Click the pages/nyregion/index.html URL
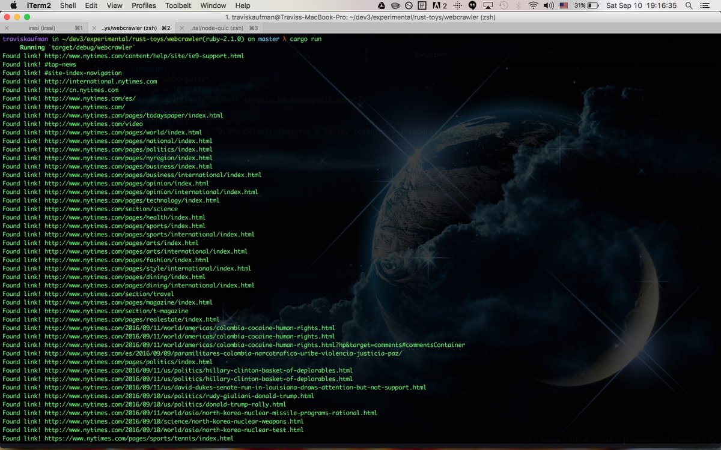Screen dimensions: 721x450 129,158
